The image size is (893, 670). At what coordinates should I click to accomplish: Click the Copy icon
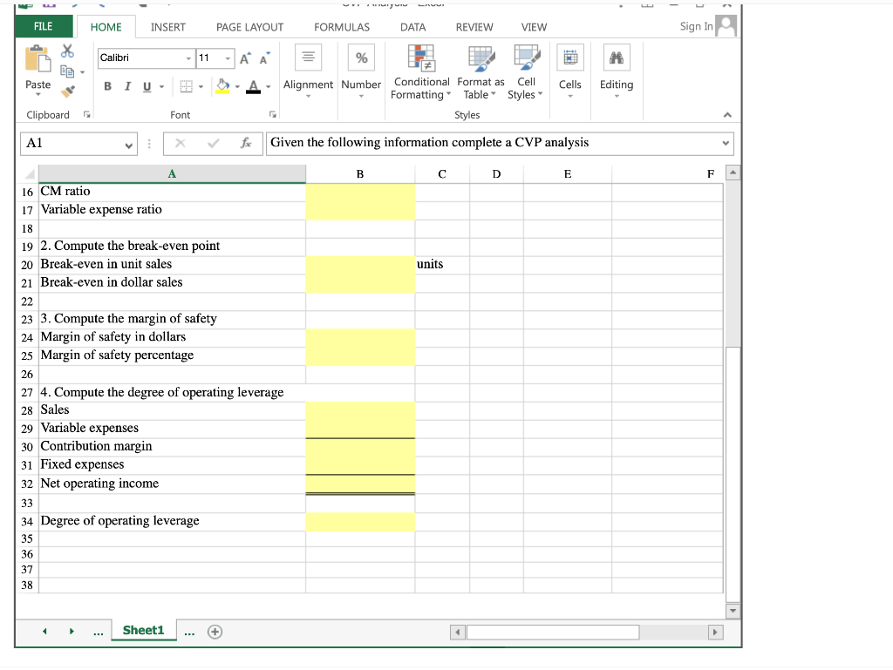(x=67, y=71)
